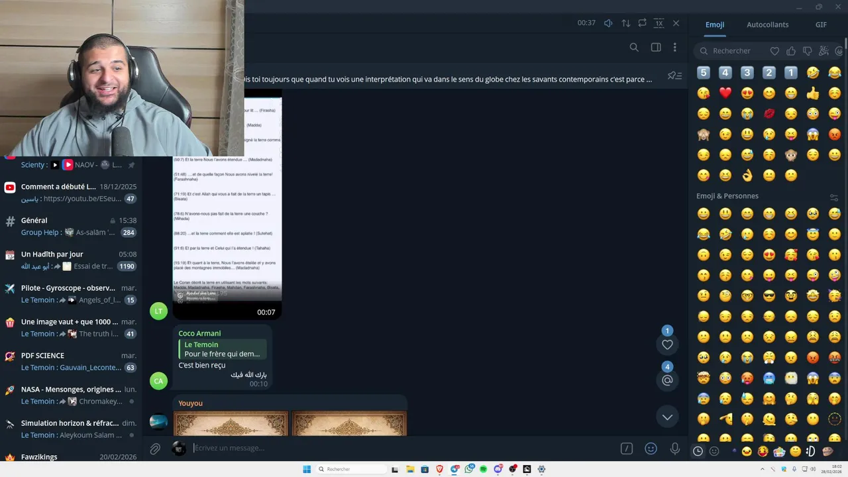This screenshot has width=848, height=477.
Task: Toggle the right side panel
Action: click(656, 47)
